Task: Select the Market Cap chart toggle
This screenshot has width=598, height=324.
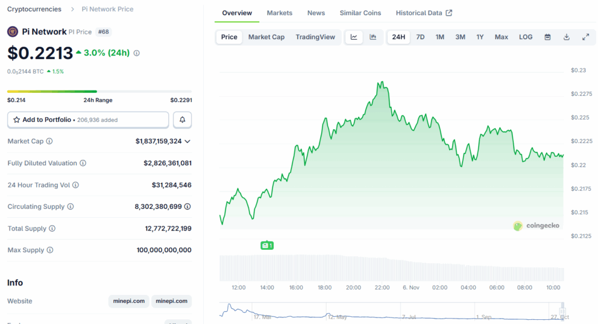Action: [x=266, y=37]
